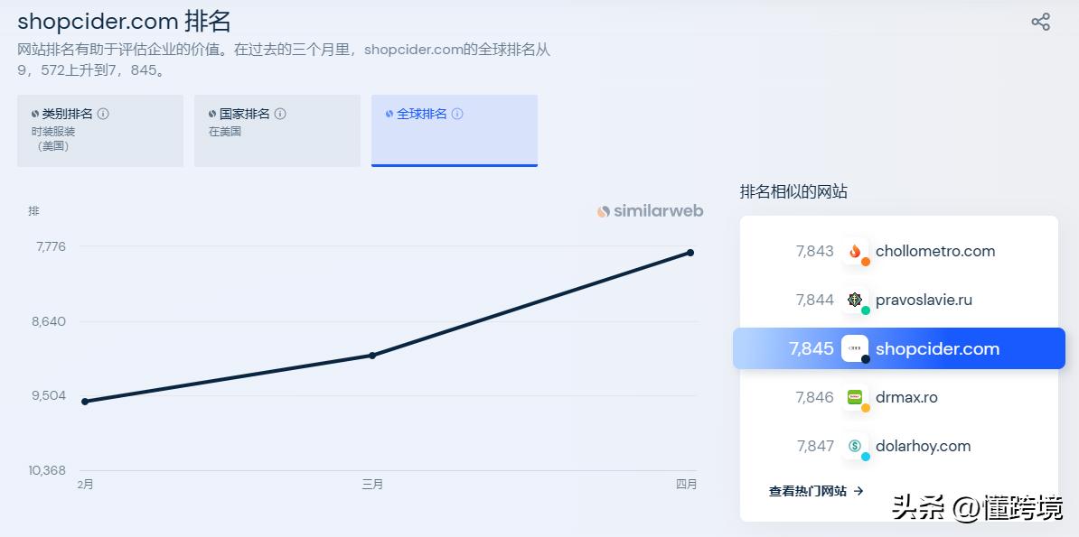Click the 三月 data point on the chart

[x=373, y=356]
